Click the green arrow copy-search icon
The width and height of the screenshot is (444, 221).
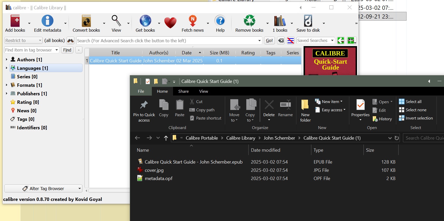point(341,40)
